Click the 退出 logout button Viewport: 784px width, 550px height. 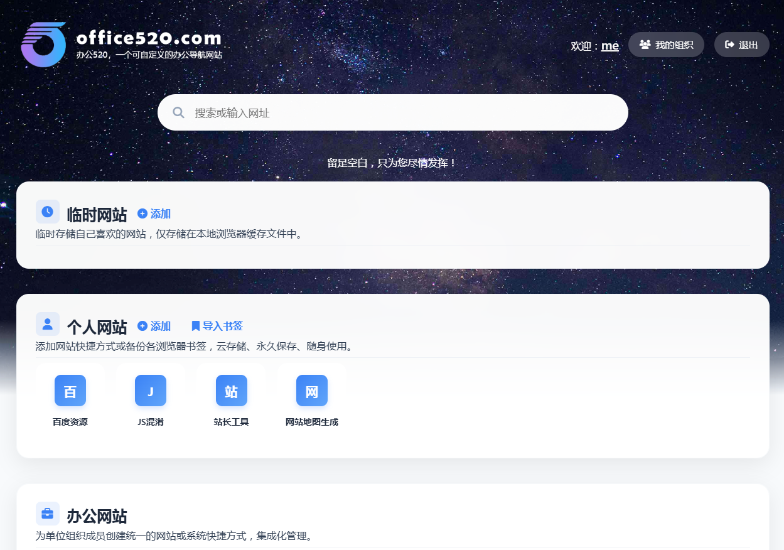tap(741, 45)
